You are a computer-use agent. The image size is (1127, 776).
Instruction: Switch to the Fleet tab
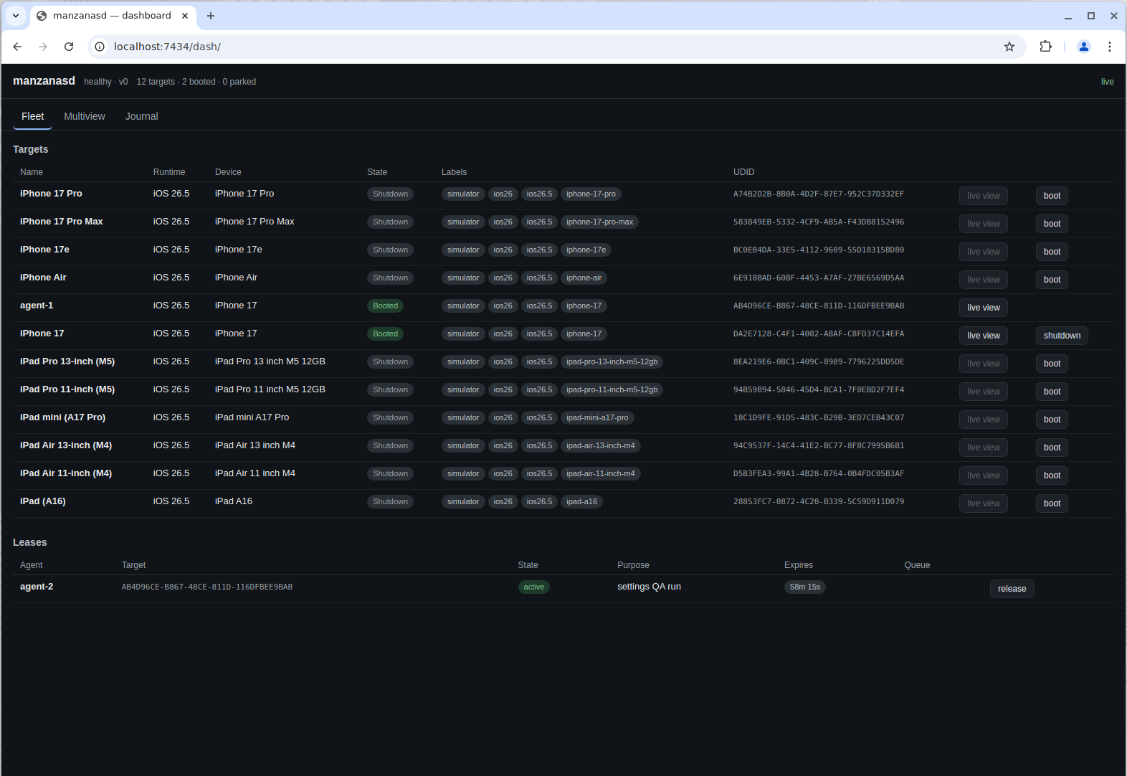[32, 116]
